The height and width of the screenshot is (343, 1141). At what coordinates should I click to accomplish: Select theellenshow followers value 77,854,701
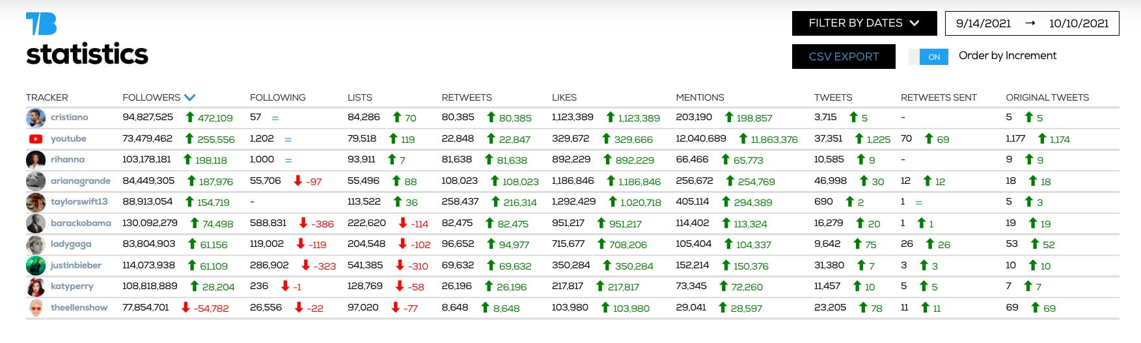click(145, 307)
